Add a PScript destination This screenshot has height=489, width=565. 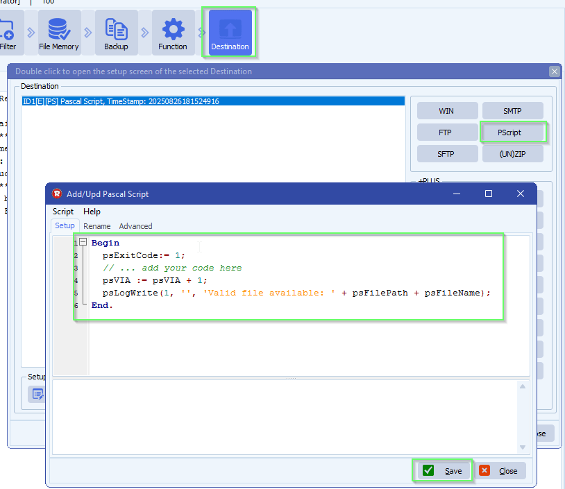tap(512, 132)
